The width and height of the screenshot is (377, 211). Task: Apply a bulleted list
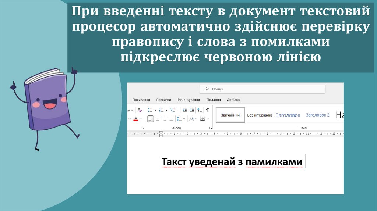coord(150,110)
